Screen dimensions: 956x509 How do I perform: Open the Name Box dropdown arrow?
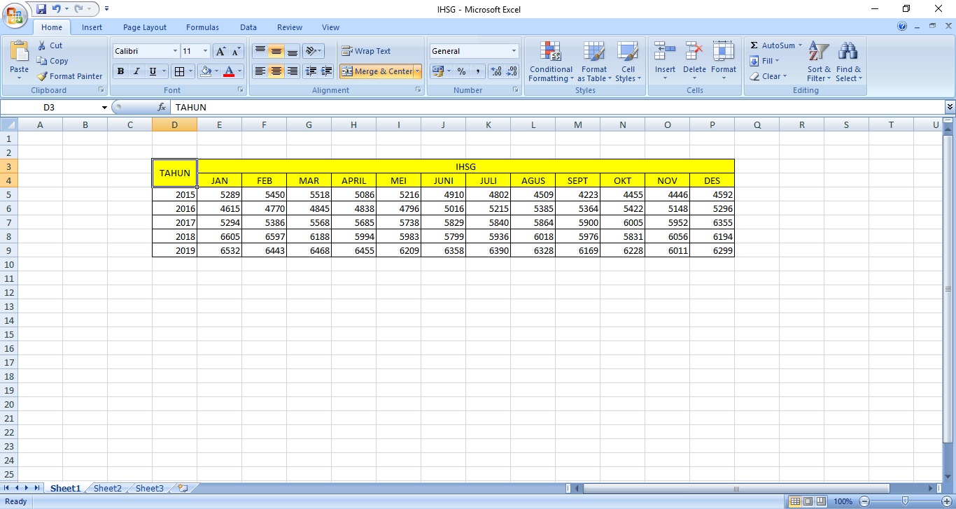pos(104,108)
